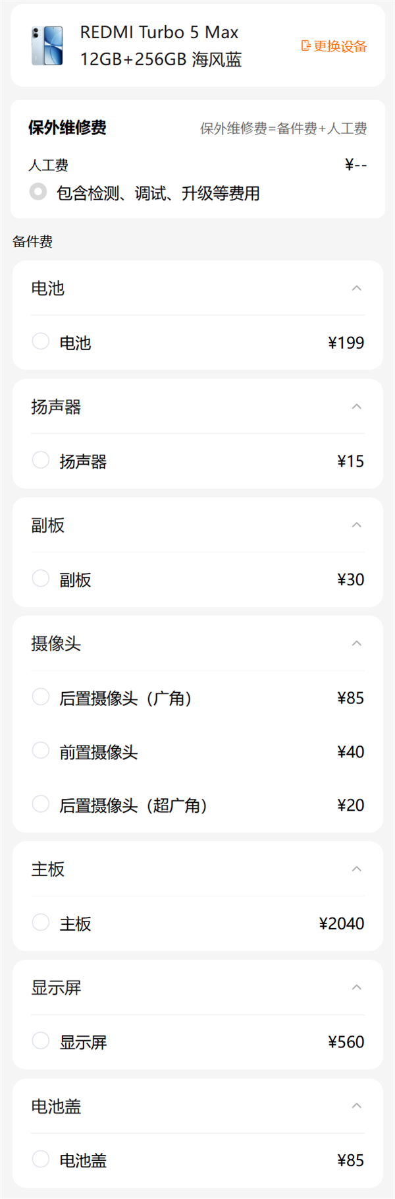Collapse the 扬声器 speaker section
The height and width of the screenshot is (1199, 395).
pos(355,407)
